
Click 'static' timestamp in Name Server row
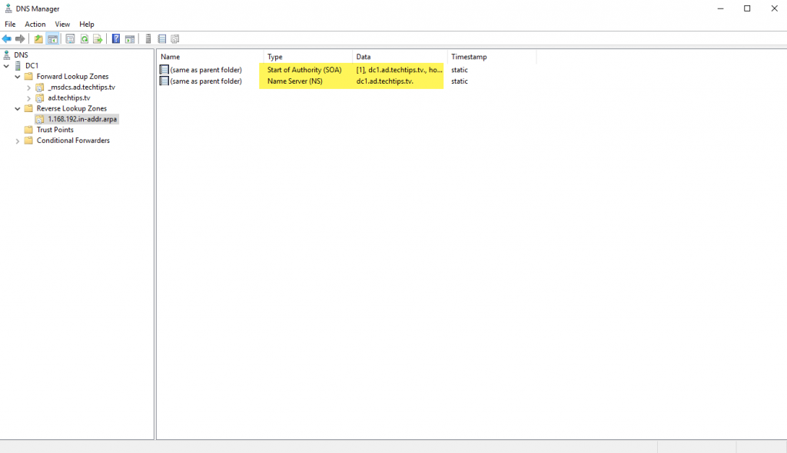point(460,81)
